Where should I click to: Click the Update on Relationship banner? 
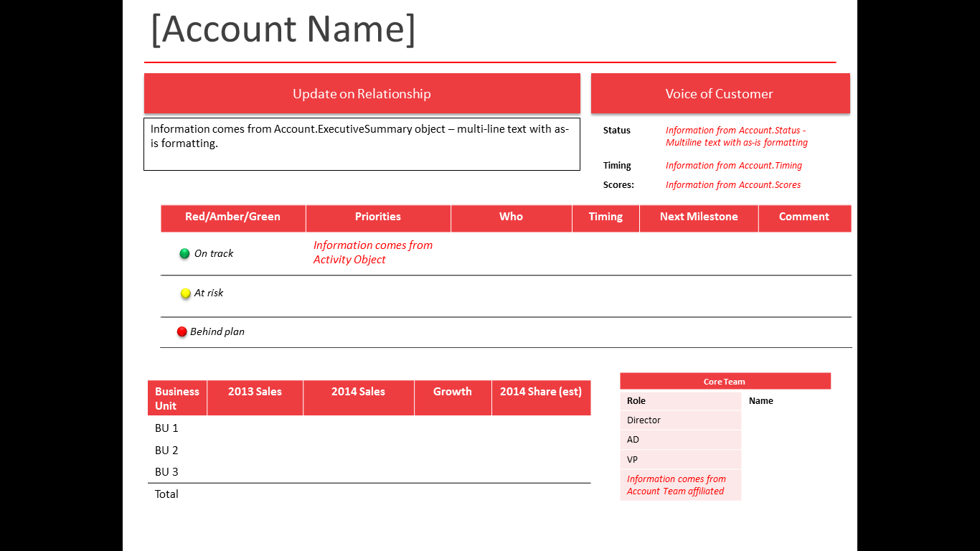(x=362, y=94)
